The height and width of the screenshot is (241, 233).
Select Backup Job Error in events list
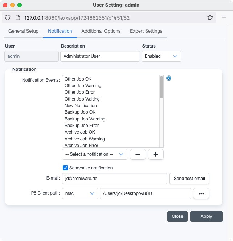82,126
